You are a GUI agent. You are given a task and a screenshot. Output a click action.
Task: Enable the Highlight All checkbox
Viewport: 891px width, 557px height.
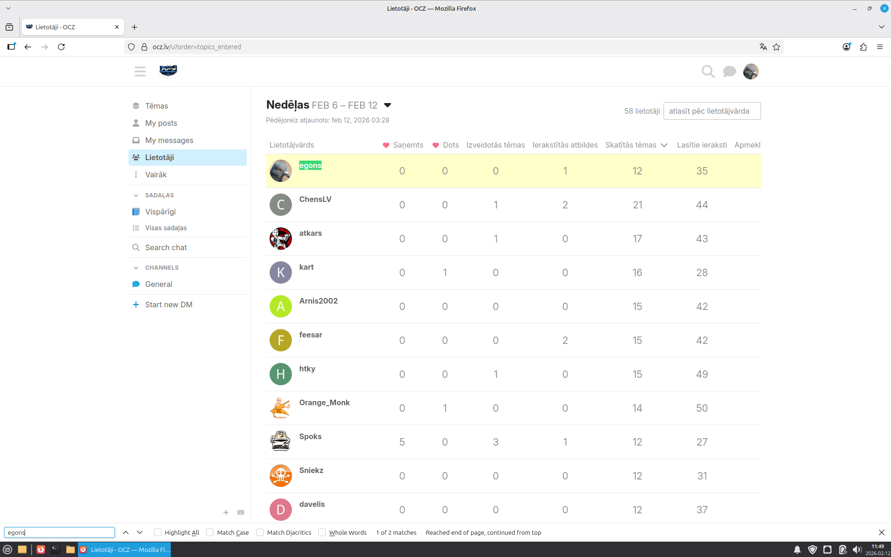[158, 532]
